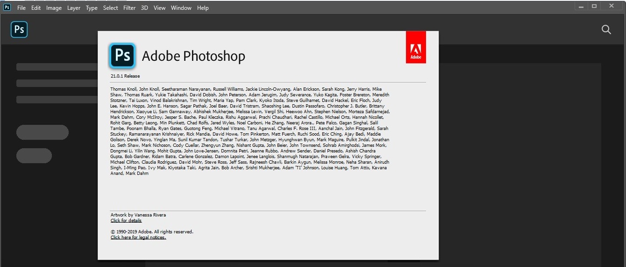Click the '© 1990-2019 Adobe' copyright line
The width and height of the screenshot is (626, 267).
152,232
